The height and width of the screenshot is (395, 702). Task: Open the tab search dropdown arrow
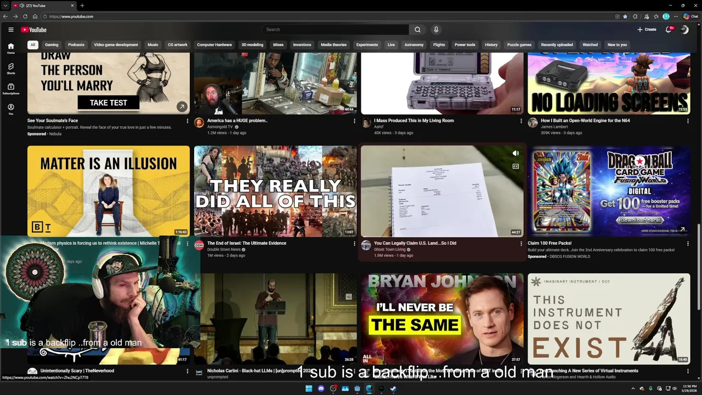(5, 5)
